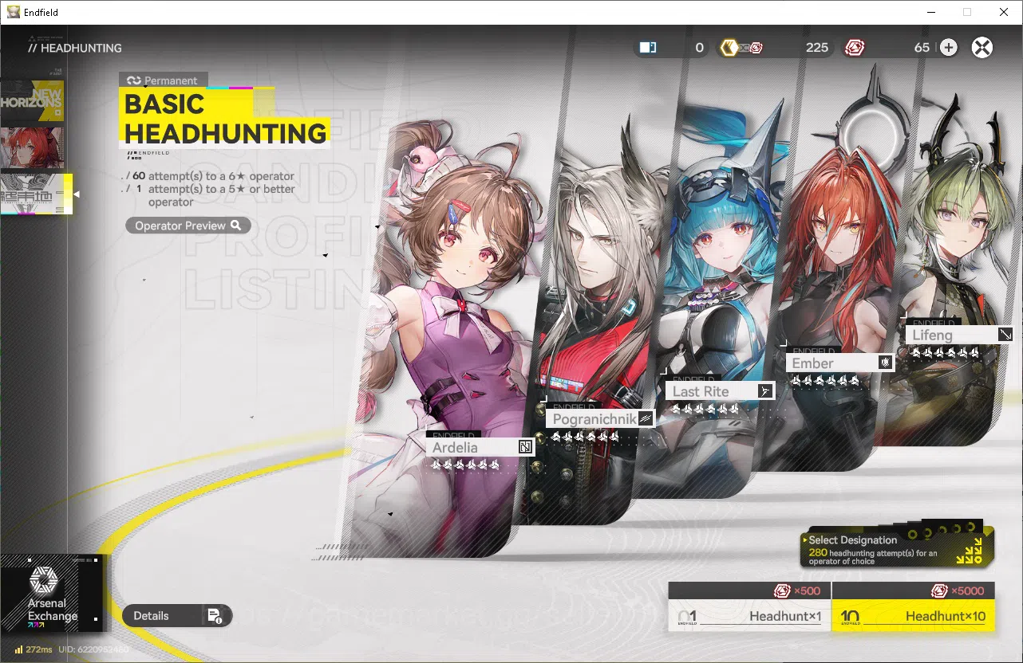Click the Endfield app icon in title bar

pyautogui.click(x=14, y=12)
